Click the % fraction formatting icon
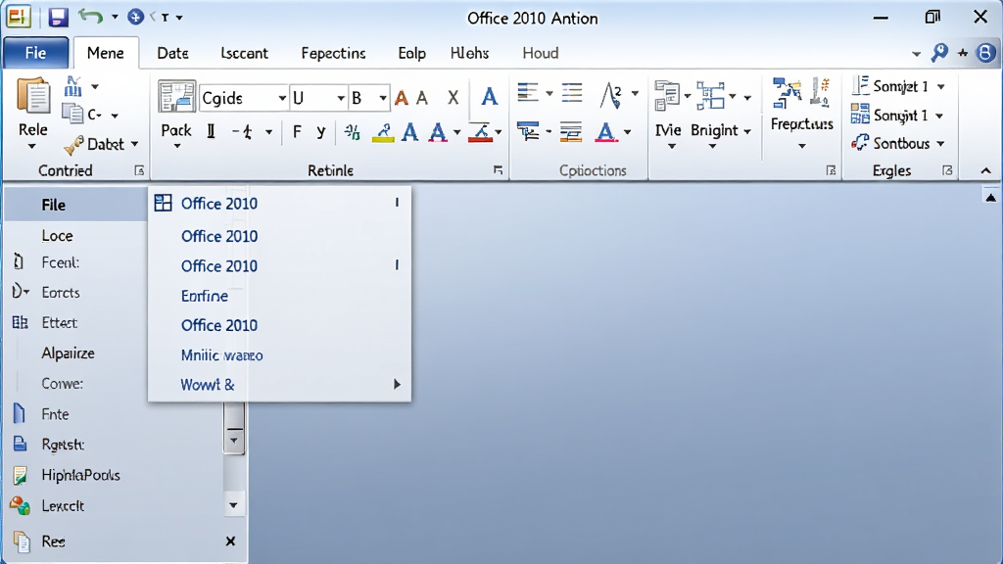The height and width of the screenshot is (564, 1003). click(x=352, y=132)
